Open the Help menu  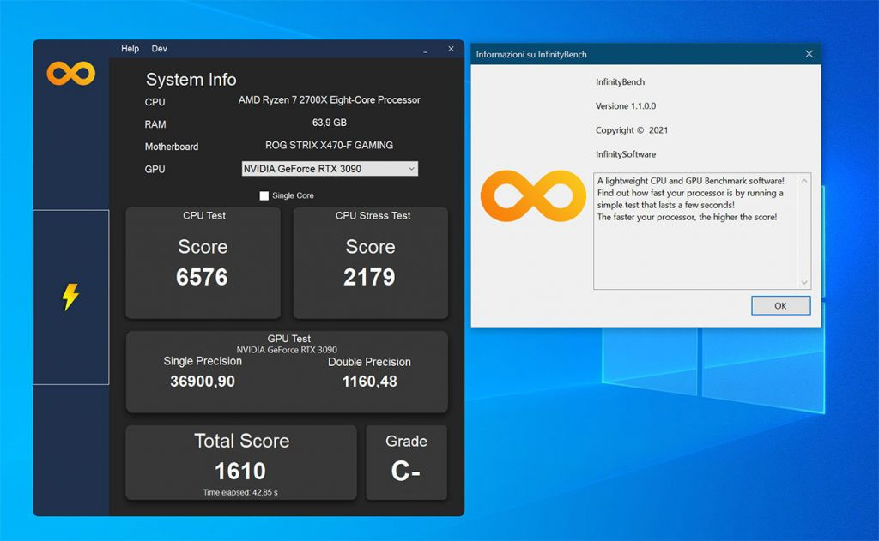point(130,49)
